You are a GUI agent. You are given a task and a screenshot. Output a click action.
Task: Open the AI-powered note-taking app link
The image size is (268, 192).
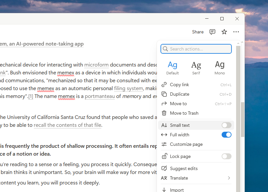click(42, 44)
